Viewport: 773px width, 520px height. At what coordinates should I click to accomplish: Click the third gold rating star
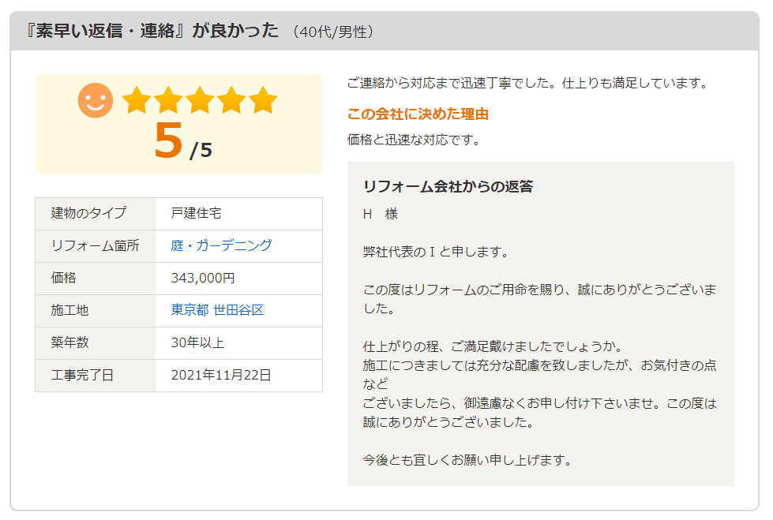pyautogui.click(x=200, y=100)
